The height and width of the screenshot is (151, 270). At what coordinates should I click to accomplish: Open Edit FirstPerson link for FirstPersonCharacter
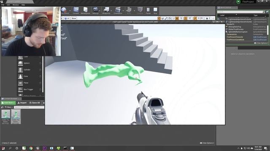260,37
